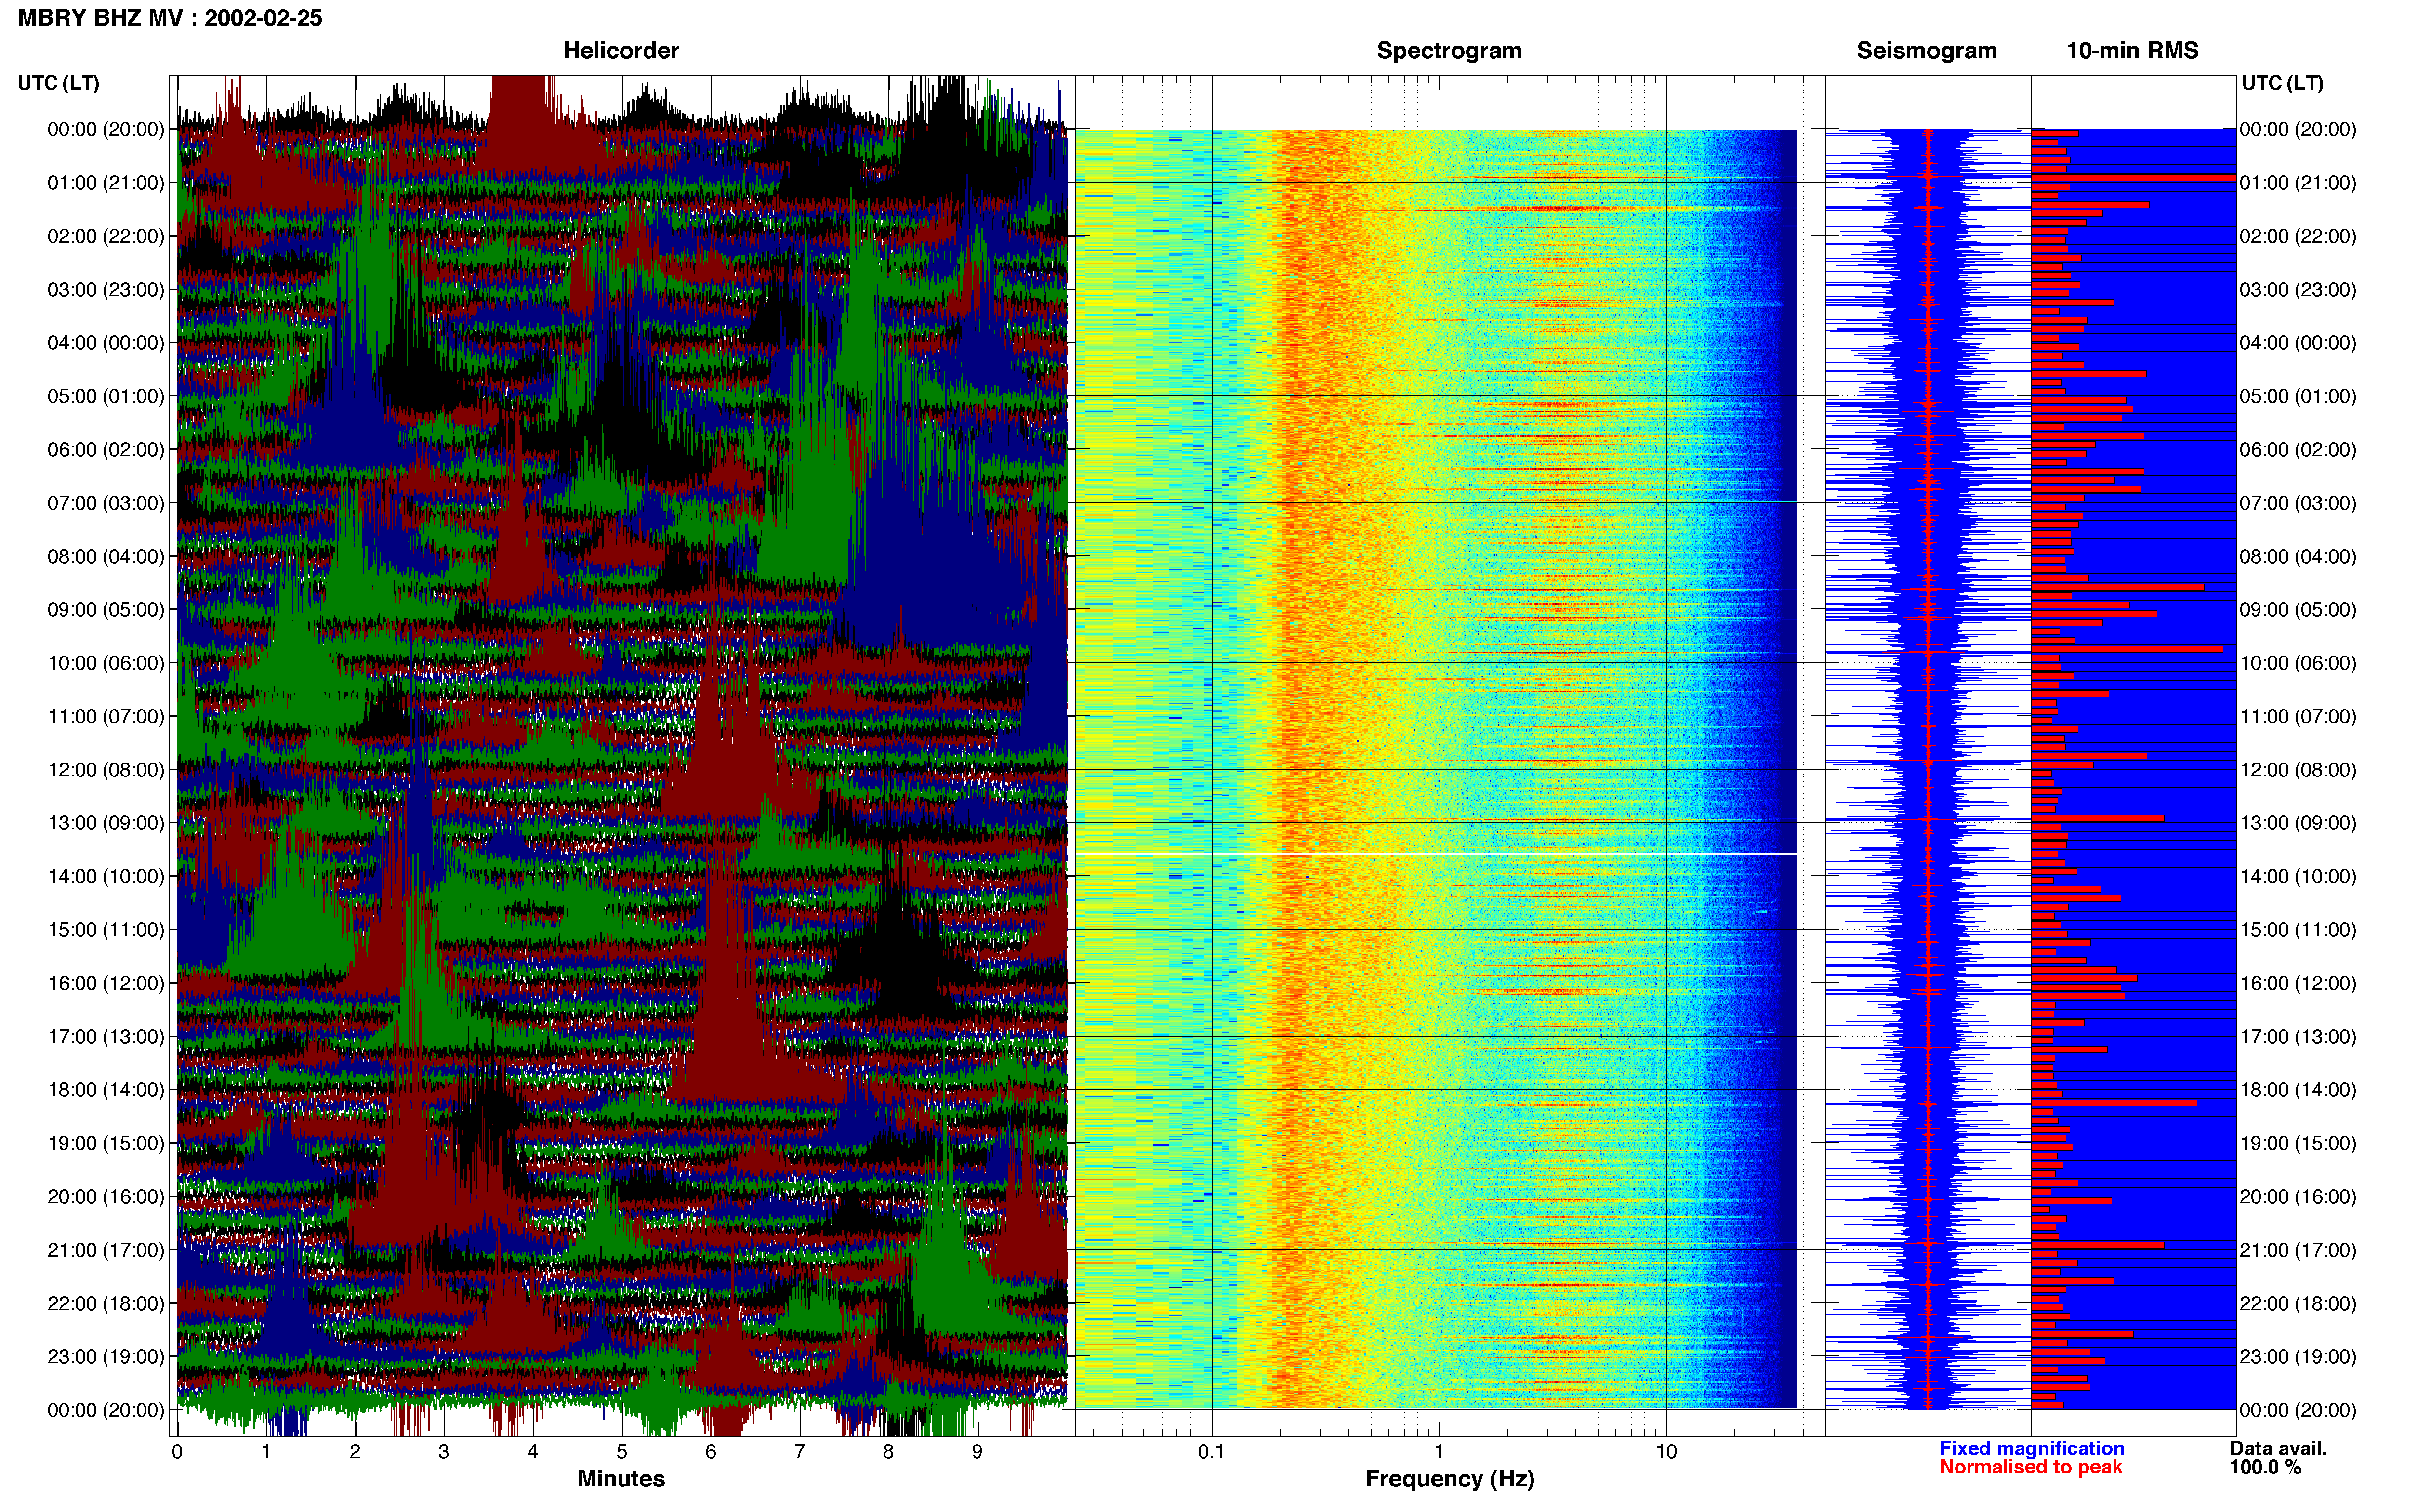2418x1512 pixels.
Task: Click the left "UTC (LT)" axis label
Action: pyautogui.click(x=59, y=83)
